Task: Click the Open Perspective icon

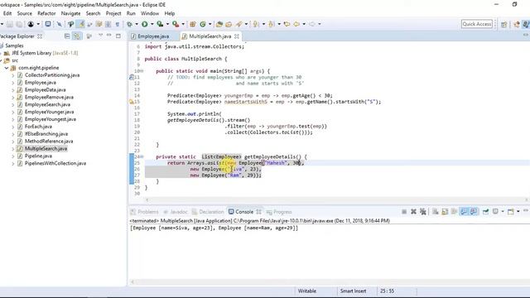Action: [504, 24]
